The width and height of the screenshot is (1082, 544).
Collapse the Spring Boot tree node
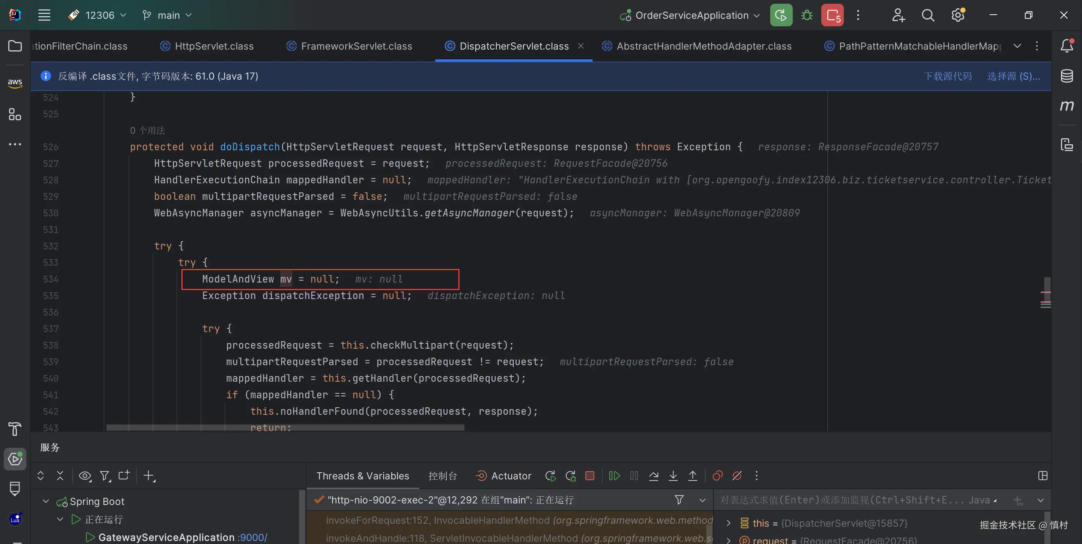pyautogui.click(x=46, y=501)
